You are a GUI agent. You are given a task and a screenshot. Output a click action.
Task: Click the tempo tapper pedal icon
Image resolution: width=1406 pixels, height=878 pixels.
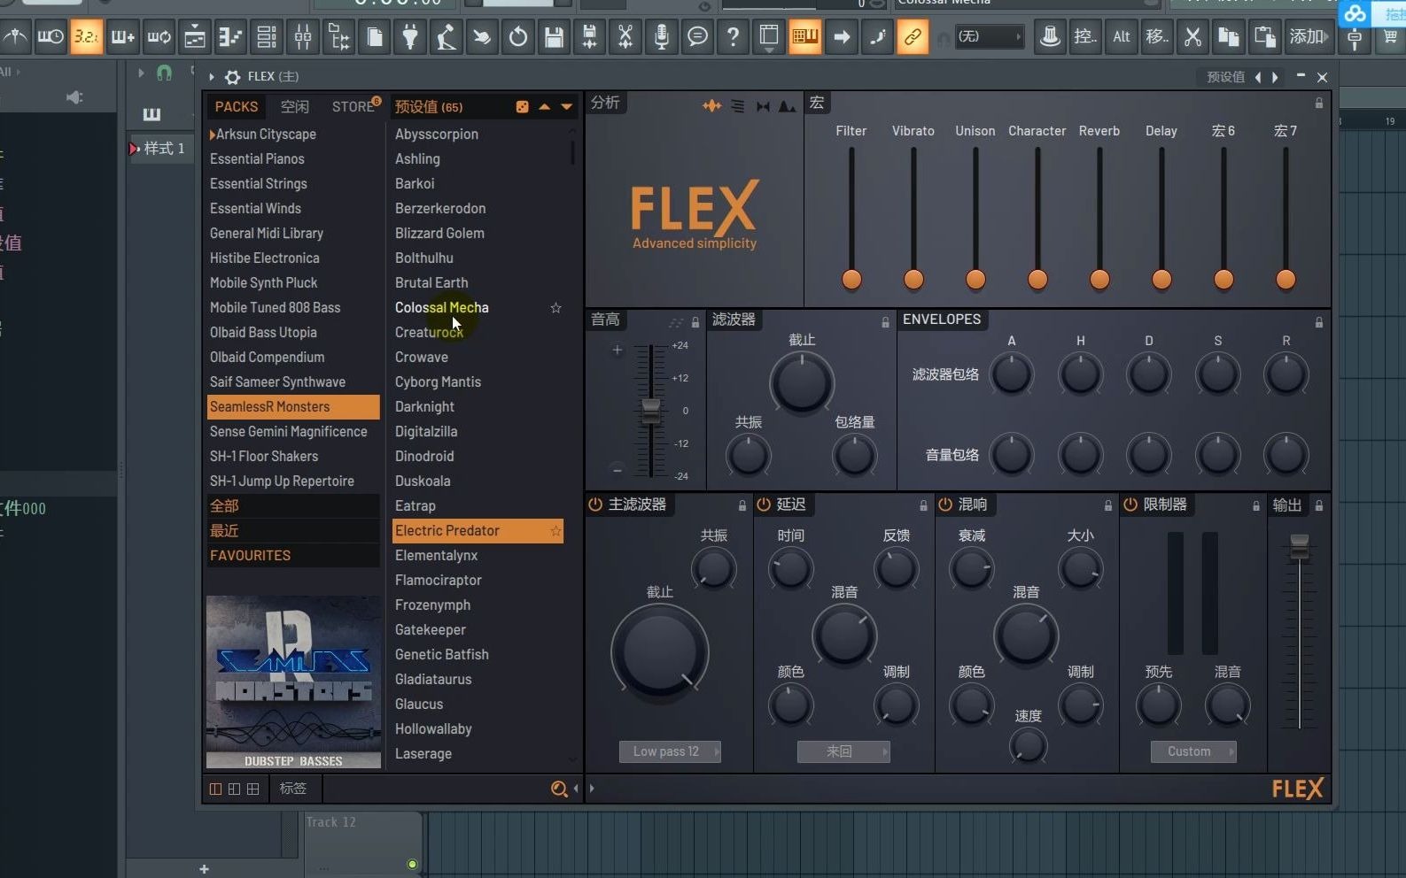(x=446, y=37)
